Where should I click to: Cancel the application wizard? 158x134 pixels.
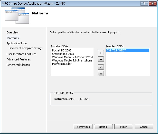click(144, 127)
